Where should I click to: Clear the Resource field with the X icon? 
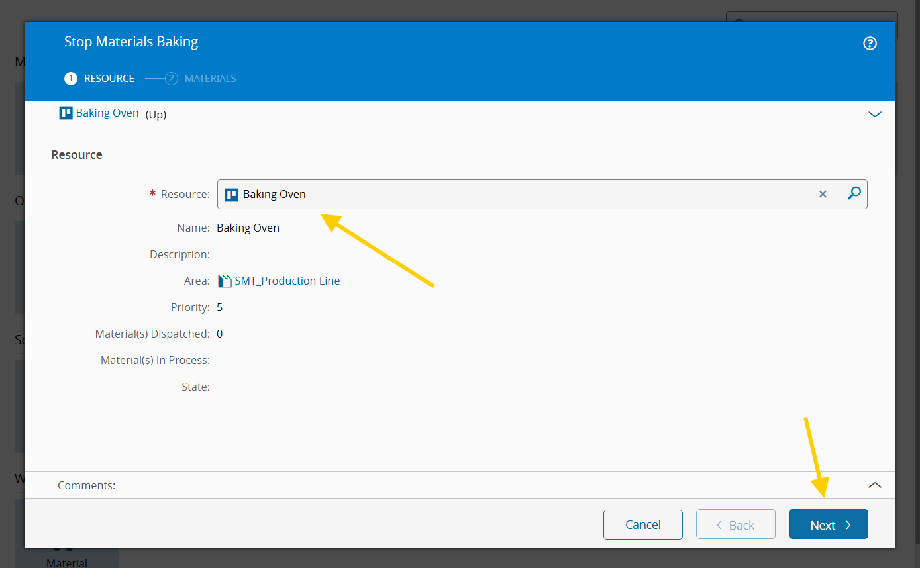[x=823, y=194]
